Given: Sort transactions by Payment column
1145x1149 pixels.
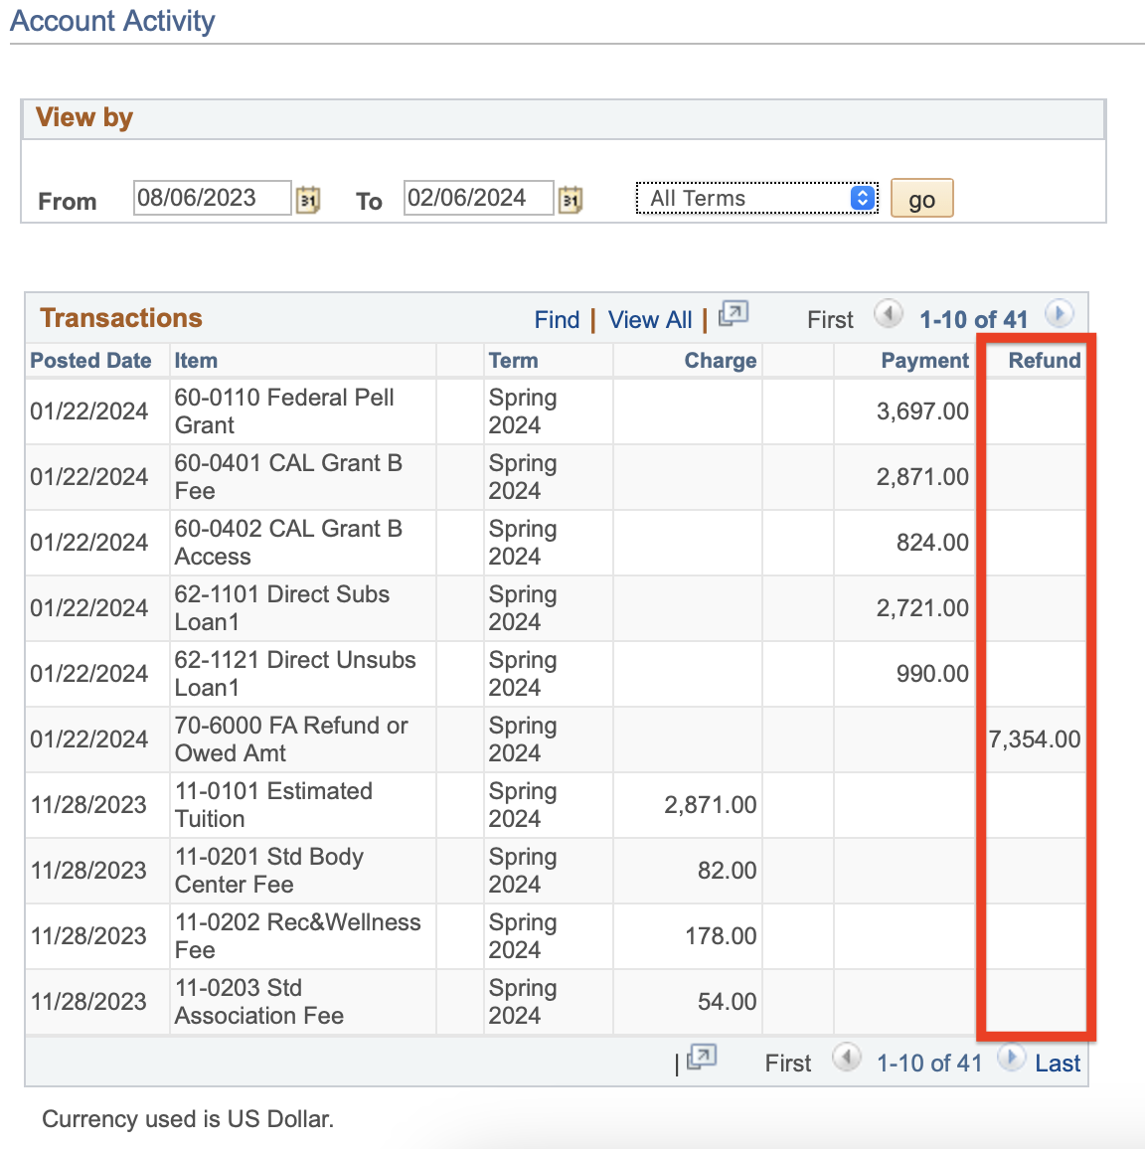Looking at the screenshot, I should coord(924,360).
